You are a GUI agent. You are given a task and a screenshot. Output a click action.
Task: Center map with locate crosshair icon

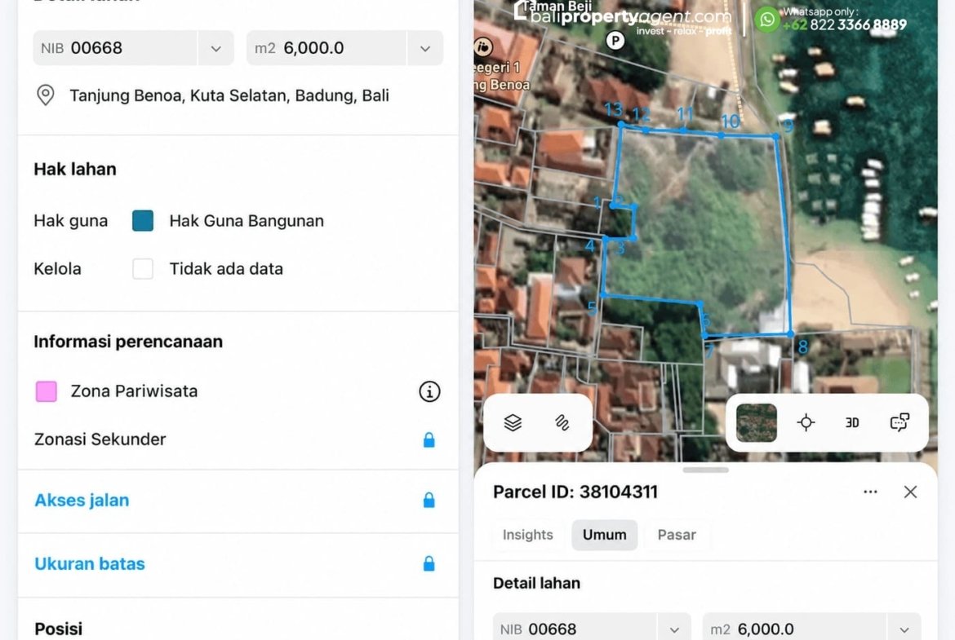click(806, 422)
